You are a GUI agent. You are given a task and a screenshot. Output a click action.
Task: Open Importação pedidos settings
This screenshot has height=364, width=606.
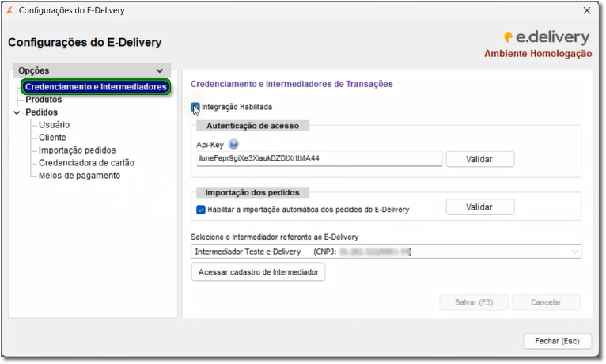78,150
